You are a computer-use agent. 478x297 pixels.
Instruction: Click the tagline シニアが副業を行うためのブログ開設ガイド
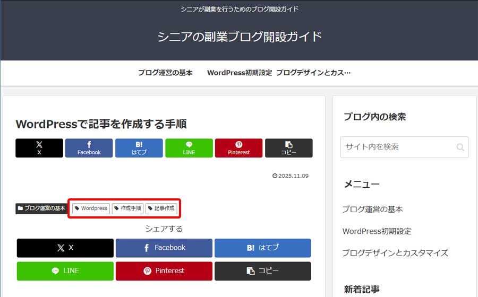click(240, 9)
